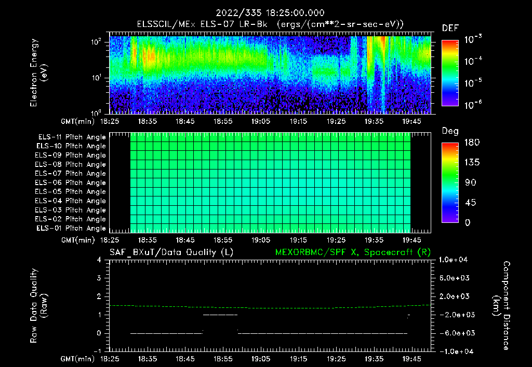532x367 pixels.
Task: Click GMT(min) label under spectrogram panel
Action: pos(78,121)
